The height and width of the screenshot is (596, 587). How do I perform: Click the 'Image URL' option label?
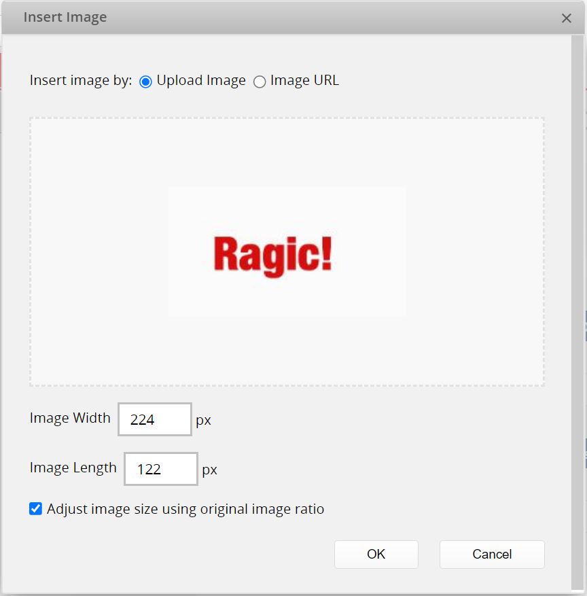[x=304, y=80]
